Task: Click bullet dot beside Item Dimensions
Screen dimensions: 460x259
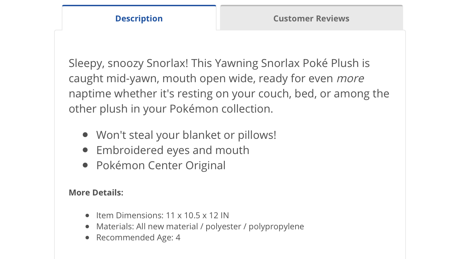Action: tap(88, 215)
